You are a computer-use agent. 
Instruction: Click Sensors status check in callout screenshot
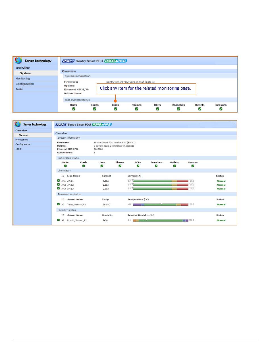(x=221, y=109)
